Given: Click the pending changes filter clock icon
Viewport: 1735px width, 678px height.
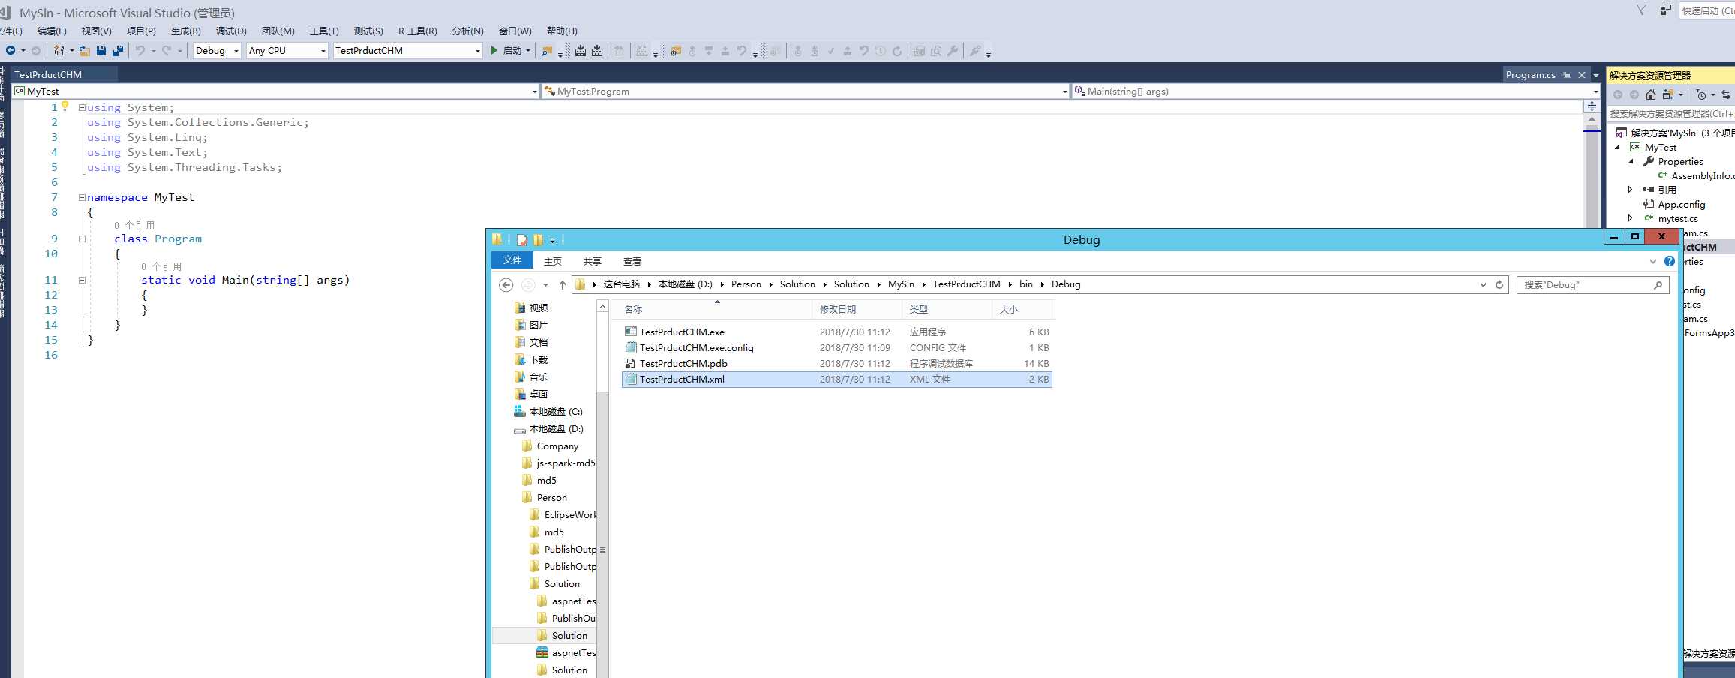Looking at the screenshot, I should [1701, 94].
